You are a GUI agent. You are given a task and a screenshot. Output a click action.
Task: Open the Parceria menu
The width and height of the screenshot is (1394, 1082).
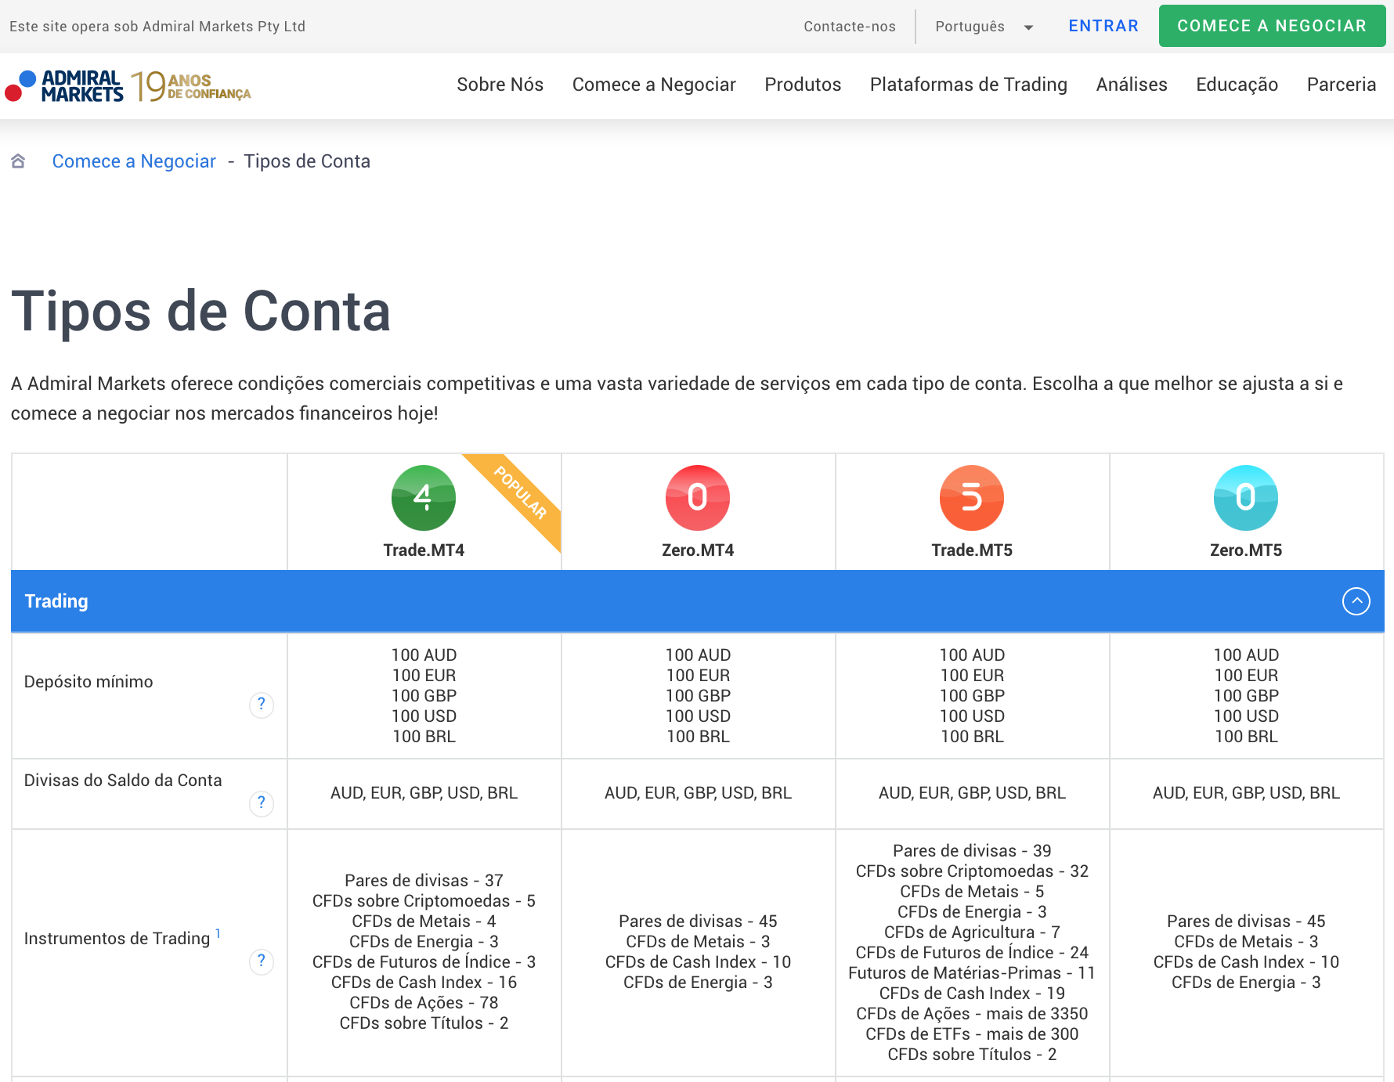coord(1342,85)
